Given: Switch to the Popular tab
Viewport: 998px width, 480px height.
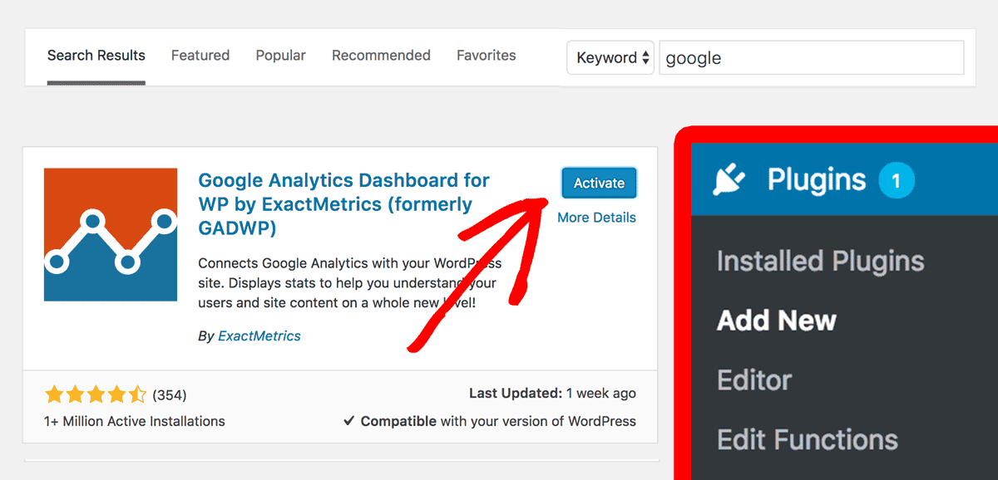Looking at the screenshot, I should 280,56.
